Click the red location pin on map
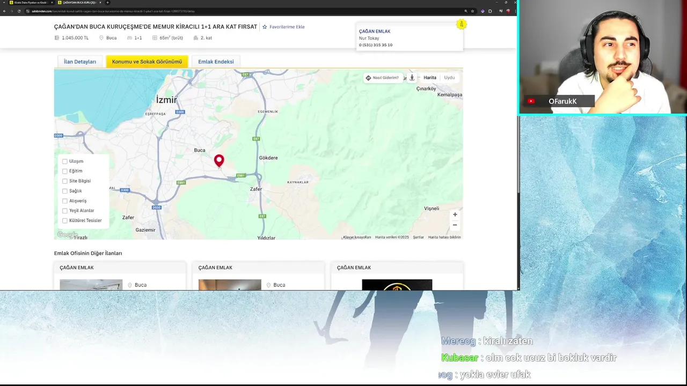 coord(219,161)
